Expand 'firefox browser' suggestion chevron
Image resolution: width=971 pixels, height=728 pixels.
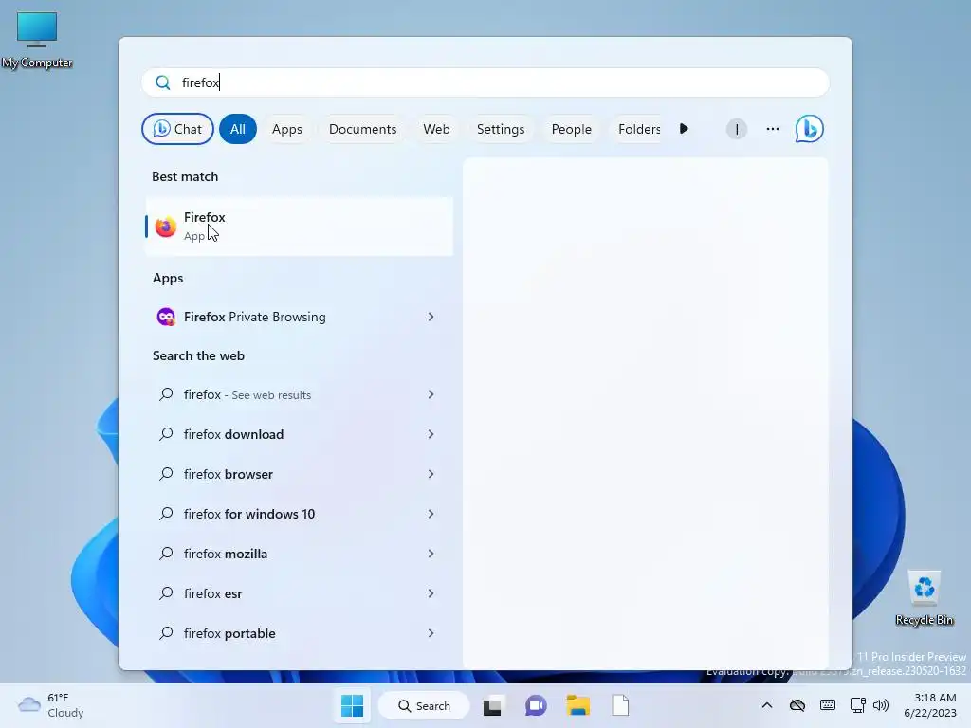click(x=431, y=474)
